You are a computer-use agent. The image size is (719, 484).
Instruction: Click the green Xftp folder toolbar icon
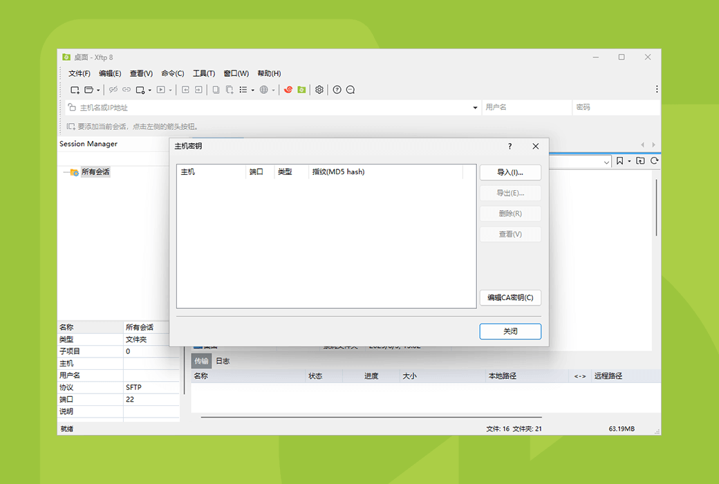pos(301,89)
